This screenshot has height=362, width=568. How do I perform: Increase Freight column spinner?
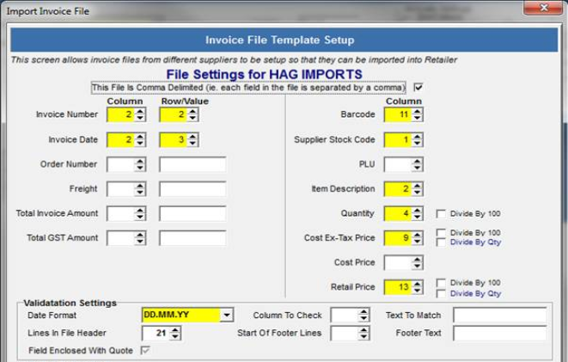[140, 186]
